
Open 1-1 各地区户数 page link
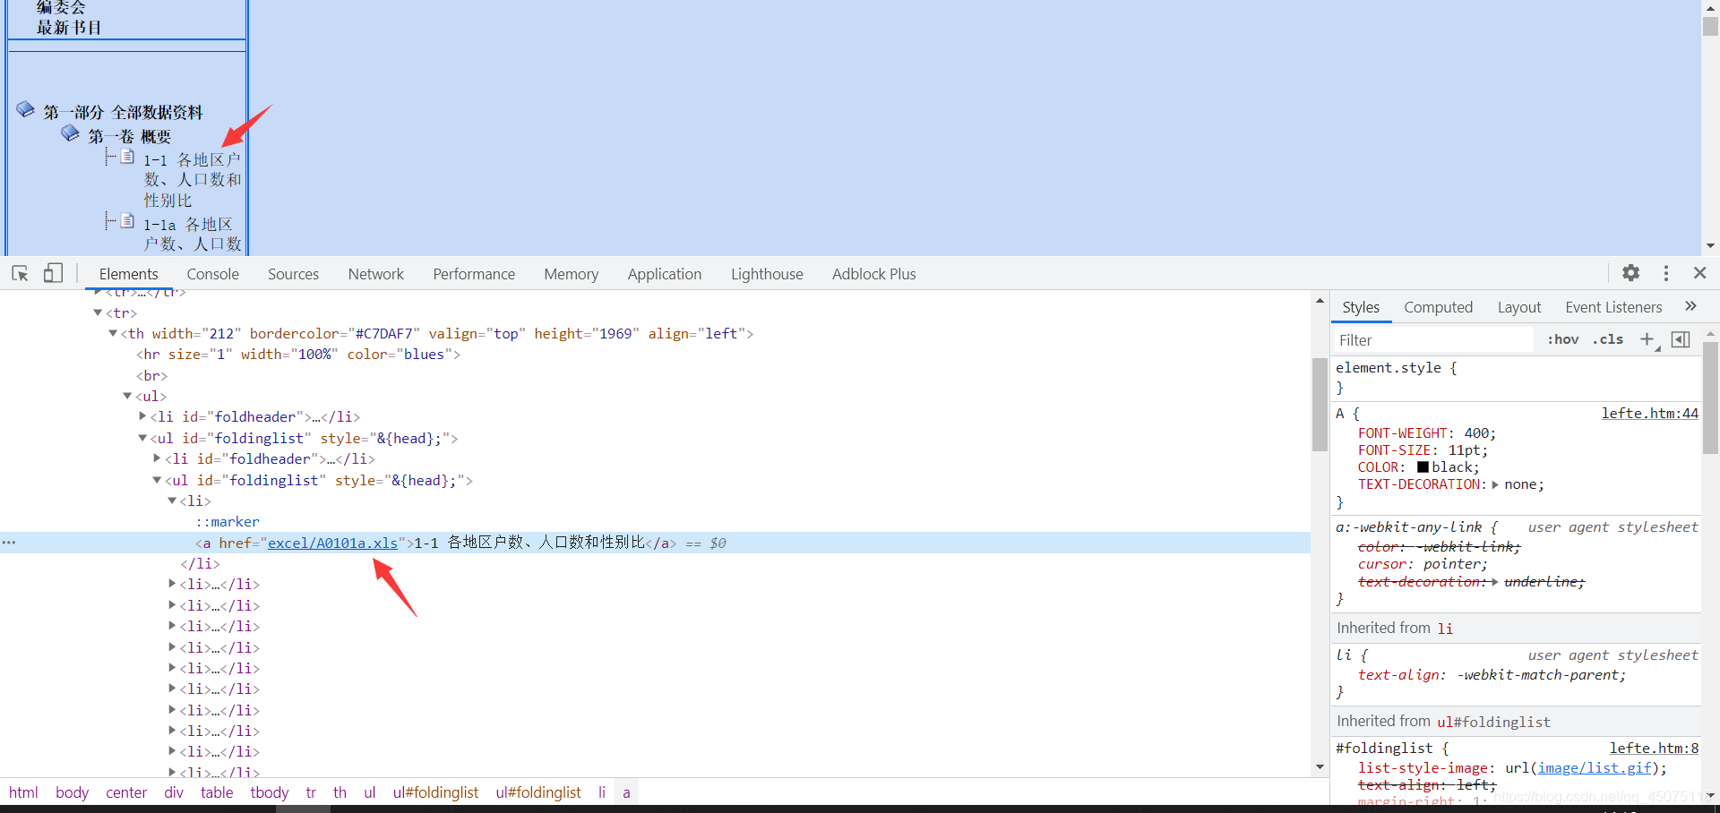[192, 179]
